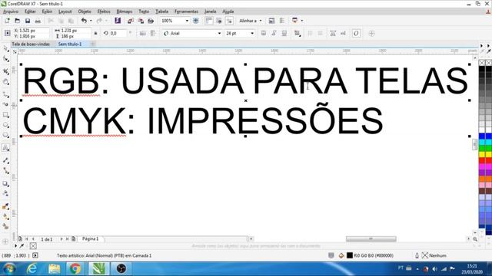
Task: Pick the cyan swatch in color palette
Action: (482, 143)
